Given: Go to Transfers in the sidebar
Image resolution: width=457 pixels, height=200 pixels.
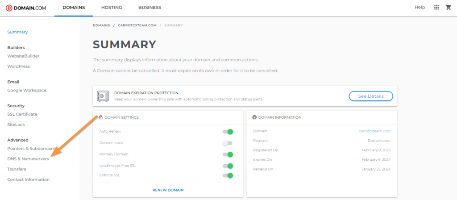Looking at the screenshot, I should (x=17, y=169).
